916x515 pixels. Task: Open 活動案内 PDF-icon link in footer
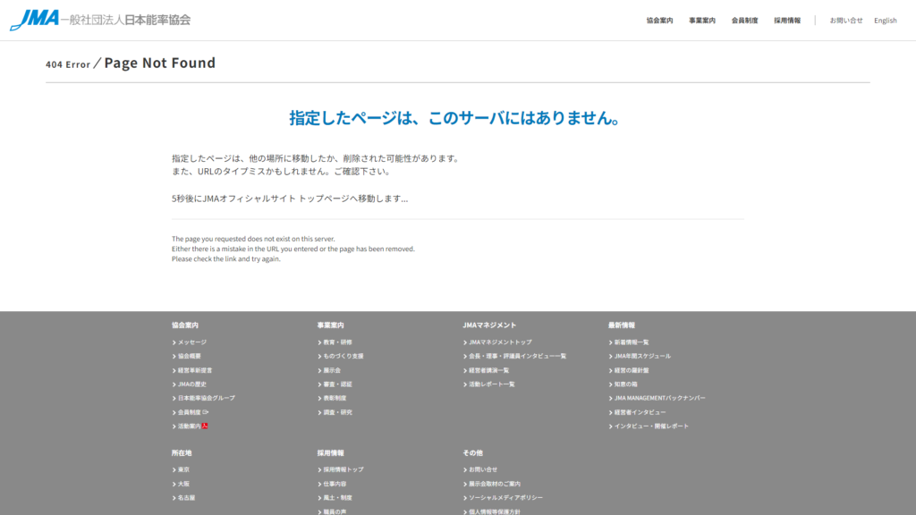pos(190,426)
